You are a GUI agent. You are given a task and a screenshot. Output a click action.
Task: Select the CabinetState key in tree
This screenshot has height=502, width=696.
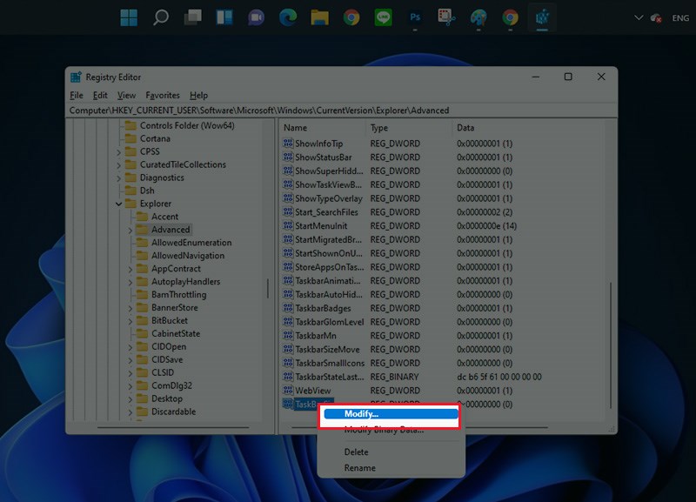point(175,333)
